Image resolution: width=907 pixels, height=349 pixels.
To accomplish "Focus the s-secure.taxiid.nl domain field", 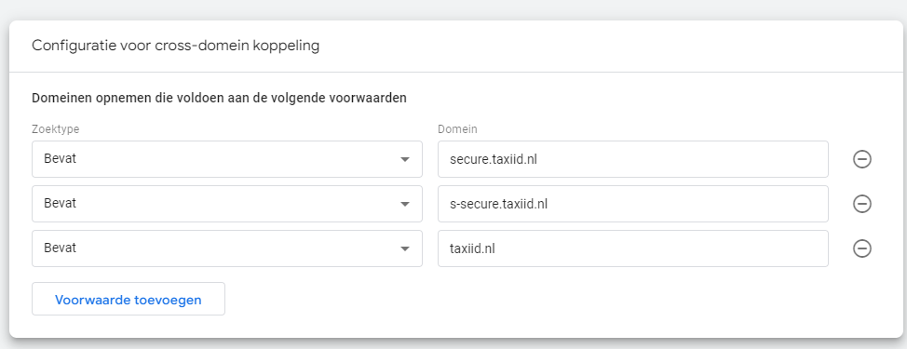I will pos(633,204).
